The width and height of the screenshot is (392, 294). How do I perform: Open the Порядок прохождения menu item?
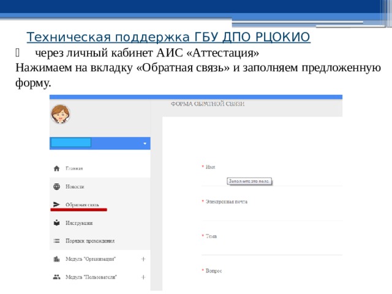coord(90,241)
